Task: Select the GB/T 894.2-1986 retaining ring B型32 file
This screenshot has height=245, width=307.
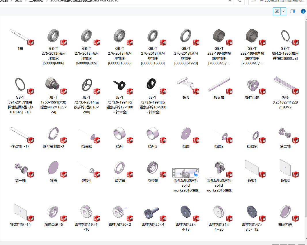Action: 285,44
